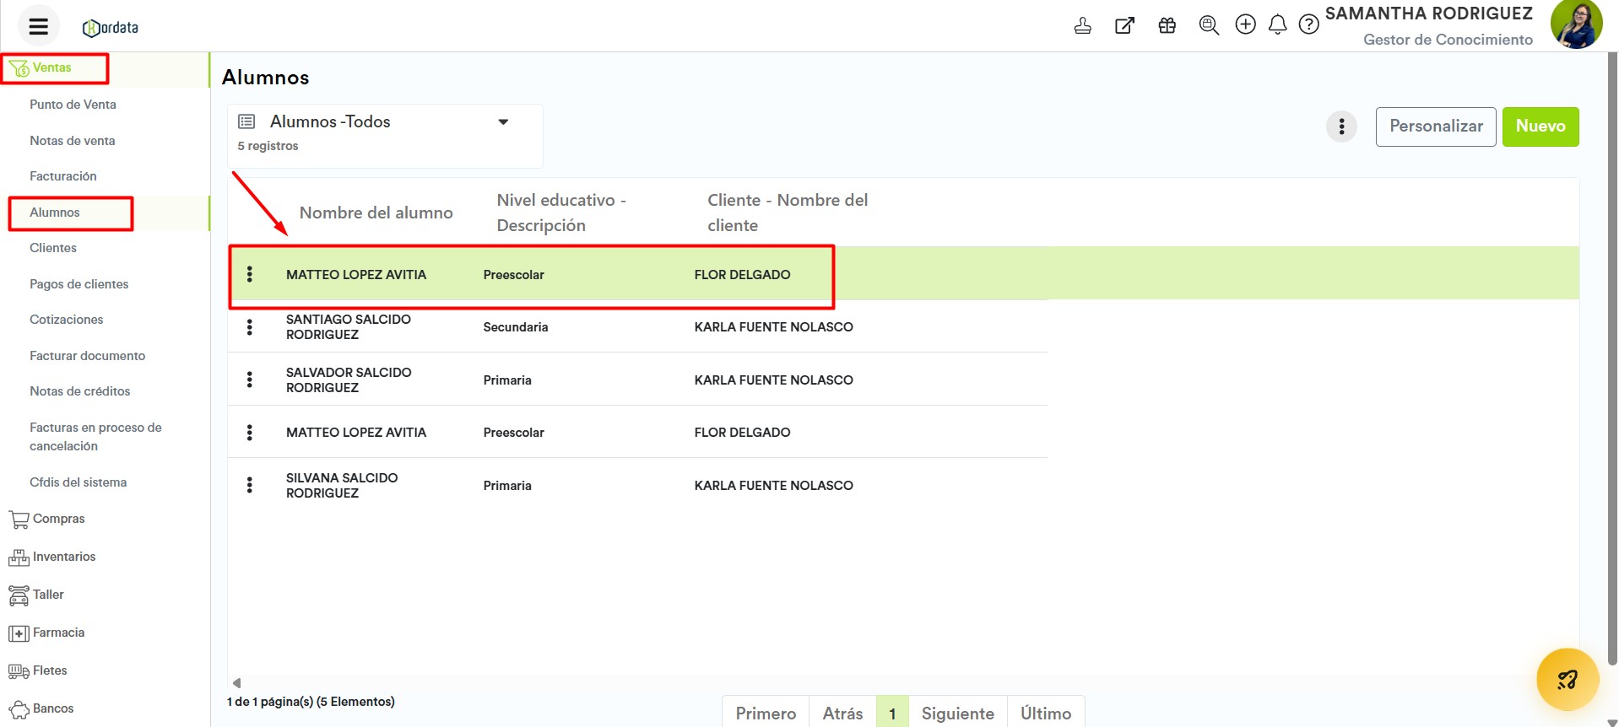Click Primaria in Salvador Salcido row

pyautogui.click(x=506, y=380)
